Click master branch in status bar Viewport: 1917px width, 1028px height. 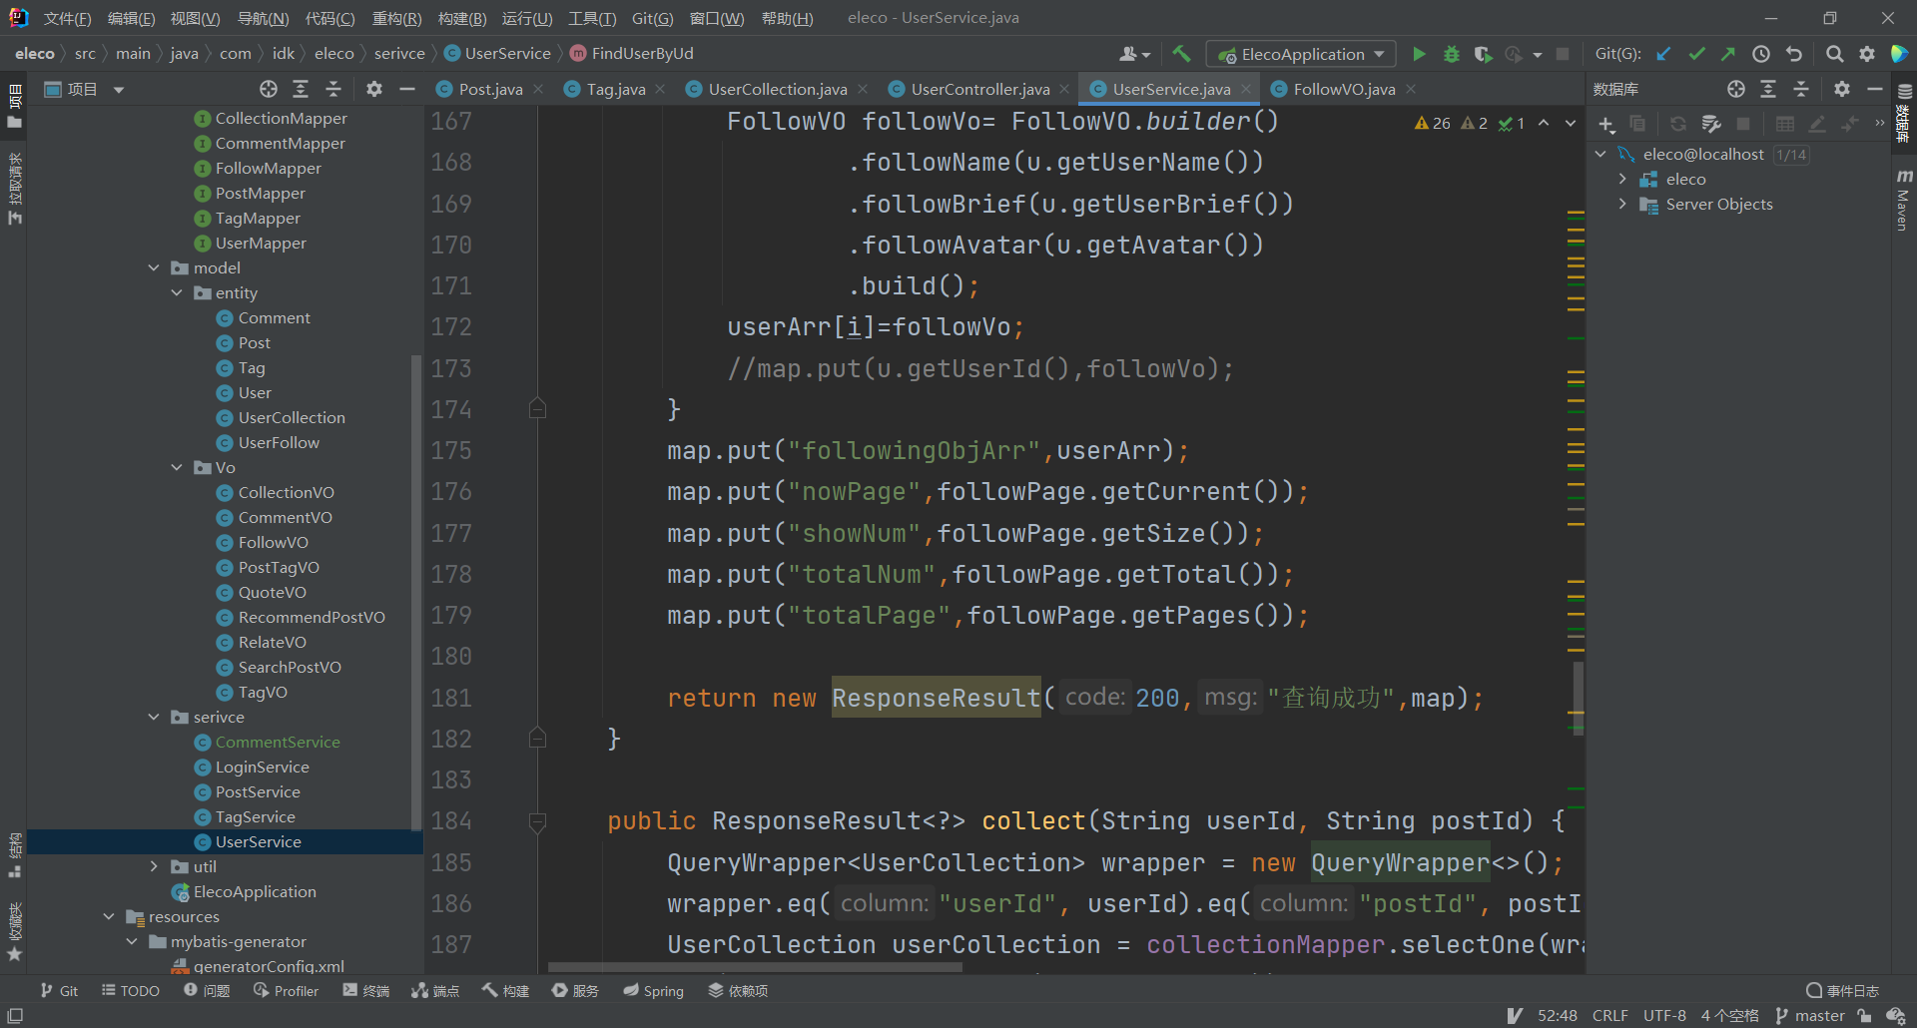pos(1810,1015)
